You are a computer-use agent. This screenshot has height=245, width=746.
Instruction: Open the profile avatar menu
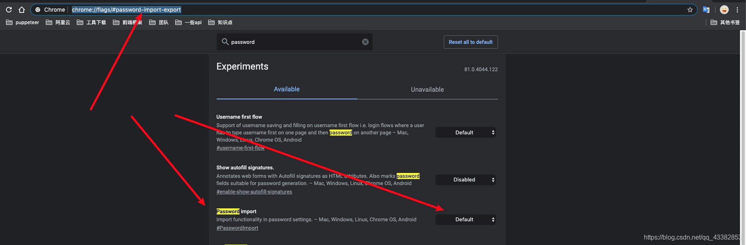pos(724,10)
